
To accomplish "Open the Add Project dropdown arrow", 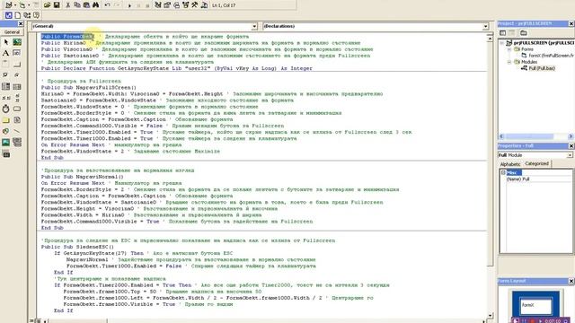I will 15,5.
